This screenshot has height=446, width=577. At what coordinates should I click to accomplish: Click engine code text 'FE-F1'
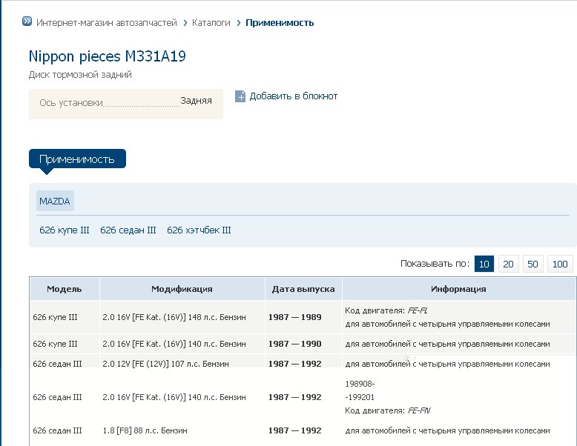coord(418,310)
